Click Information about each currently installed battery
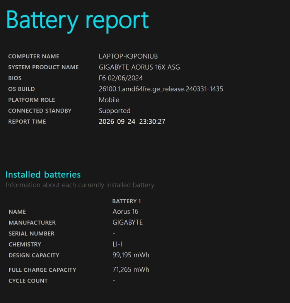 [80, 185]
